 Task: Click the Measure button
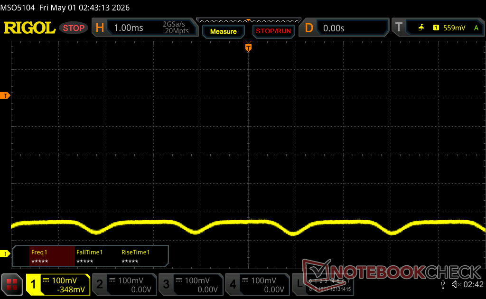tap(224, 31)
